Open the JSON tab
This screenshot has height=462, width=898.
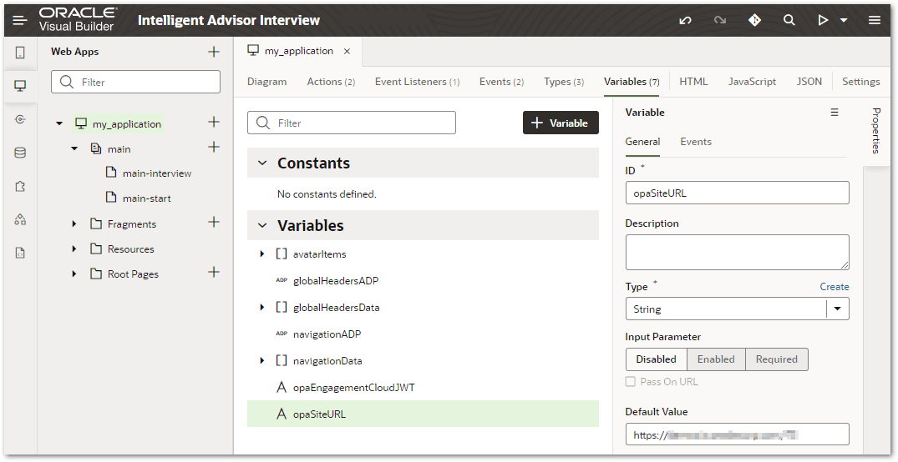click(x=809, y=82)
